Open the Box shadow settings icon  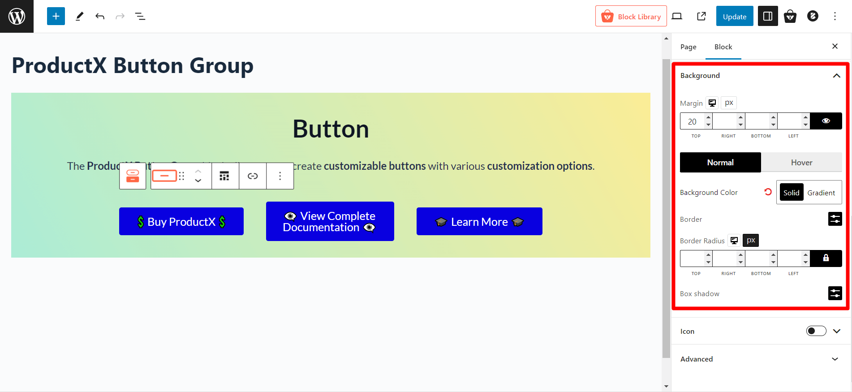click(x=835, y=293)
